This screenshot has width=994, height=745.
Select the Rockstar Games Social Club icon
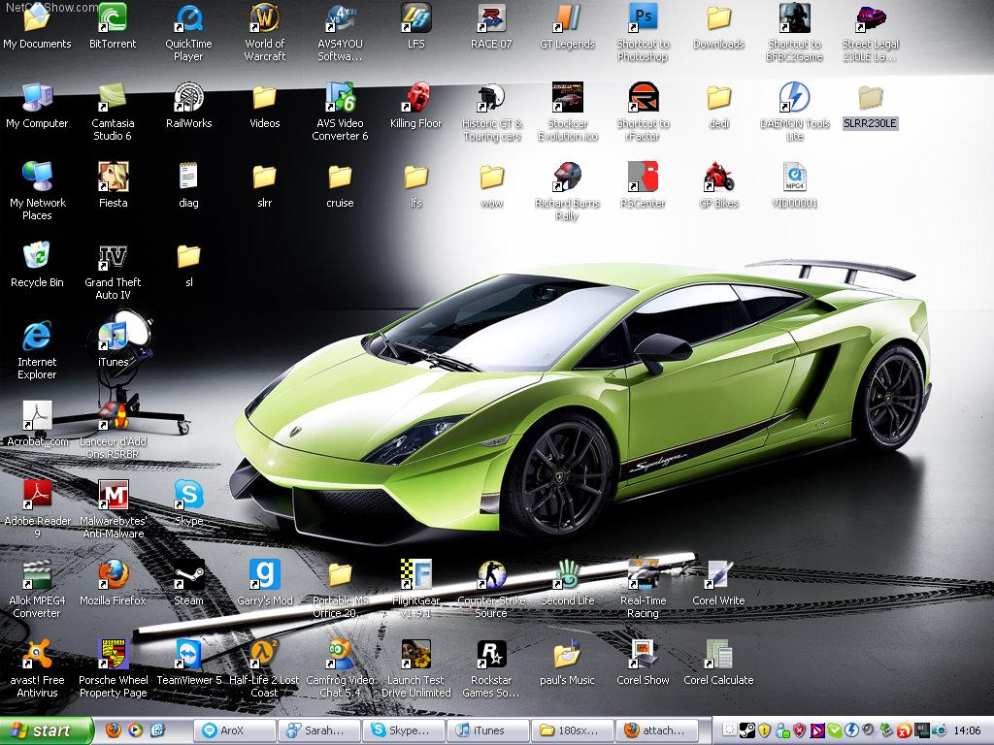click(x=491, y=654)
